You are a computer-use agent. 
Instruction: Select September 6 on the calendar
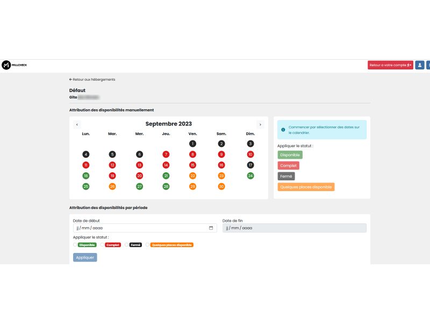click(x=139, y=155)
